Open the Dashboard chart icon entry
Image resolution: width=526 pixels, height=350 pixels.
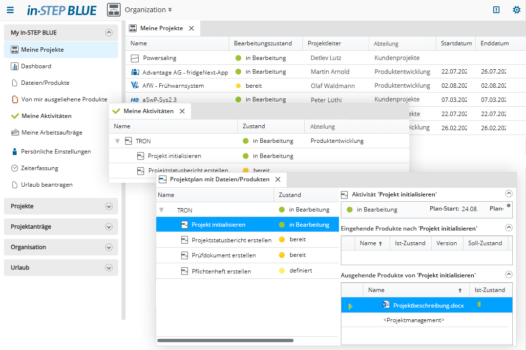click(x=14, y=66)
